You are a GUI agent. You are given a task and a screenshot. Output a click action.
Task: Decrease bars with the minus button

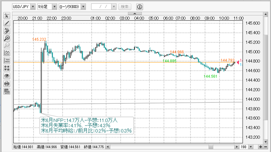(266, 147)
